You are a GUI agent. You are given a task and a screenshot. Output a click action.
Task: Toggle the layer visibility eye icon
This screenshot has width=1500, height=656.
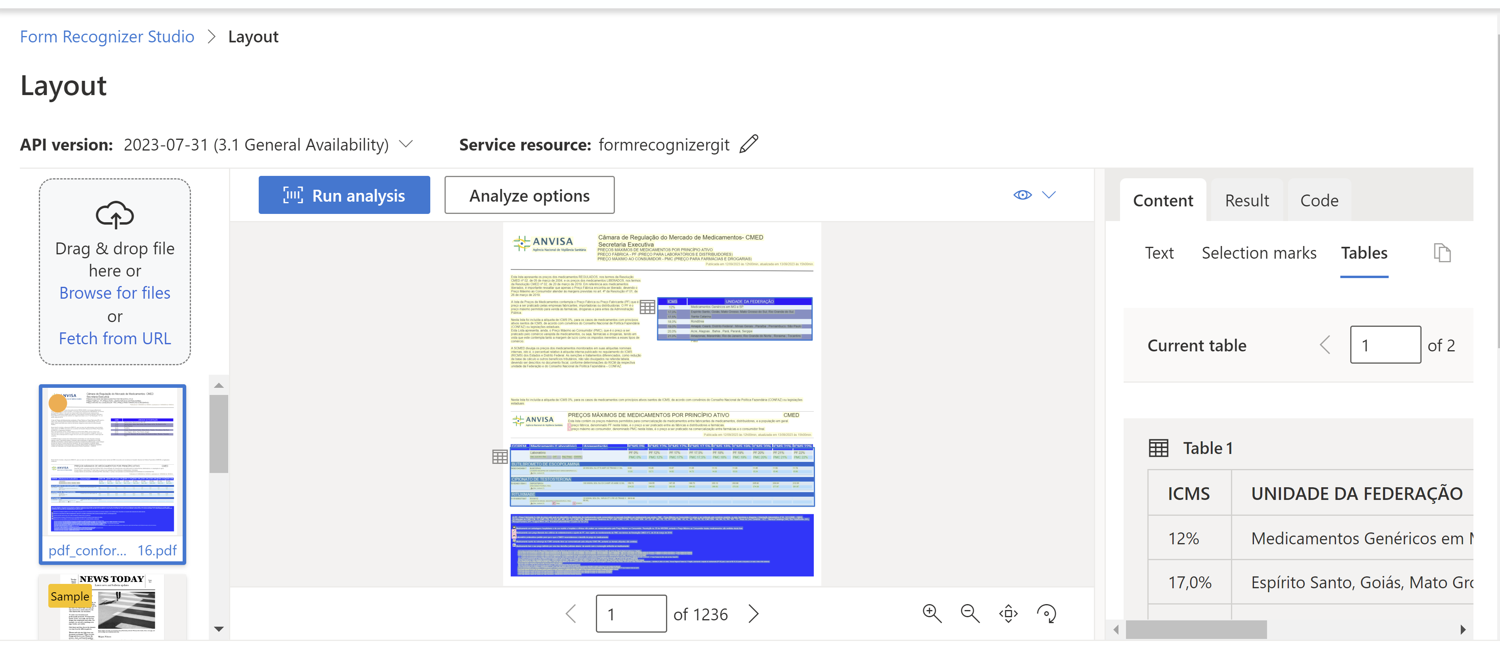coord(1022,195)
